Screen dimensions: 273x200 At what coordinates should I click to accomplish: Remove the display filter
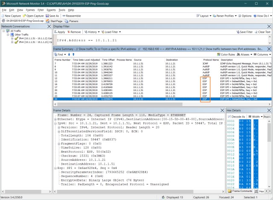tap(74, 32)
